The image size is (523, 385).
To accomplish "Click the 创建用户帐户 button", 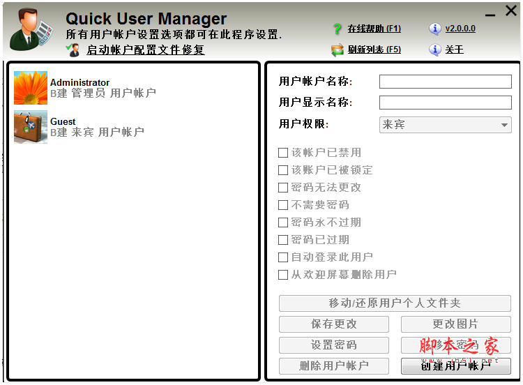I will point(456,366).
